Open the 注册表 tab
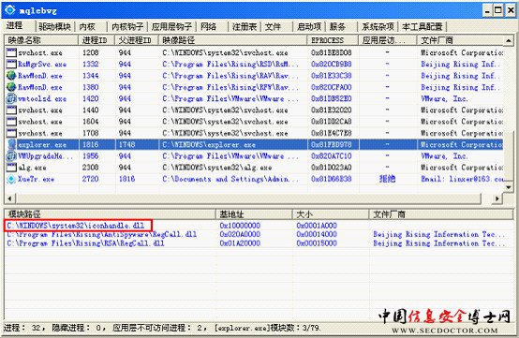The image size is (519, 338). click(245, 26)
